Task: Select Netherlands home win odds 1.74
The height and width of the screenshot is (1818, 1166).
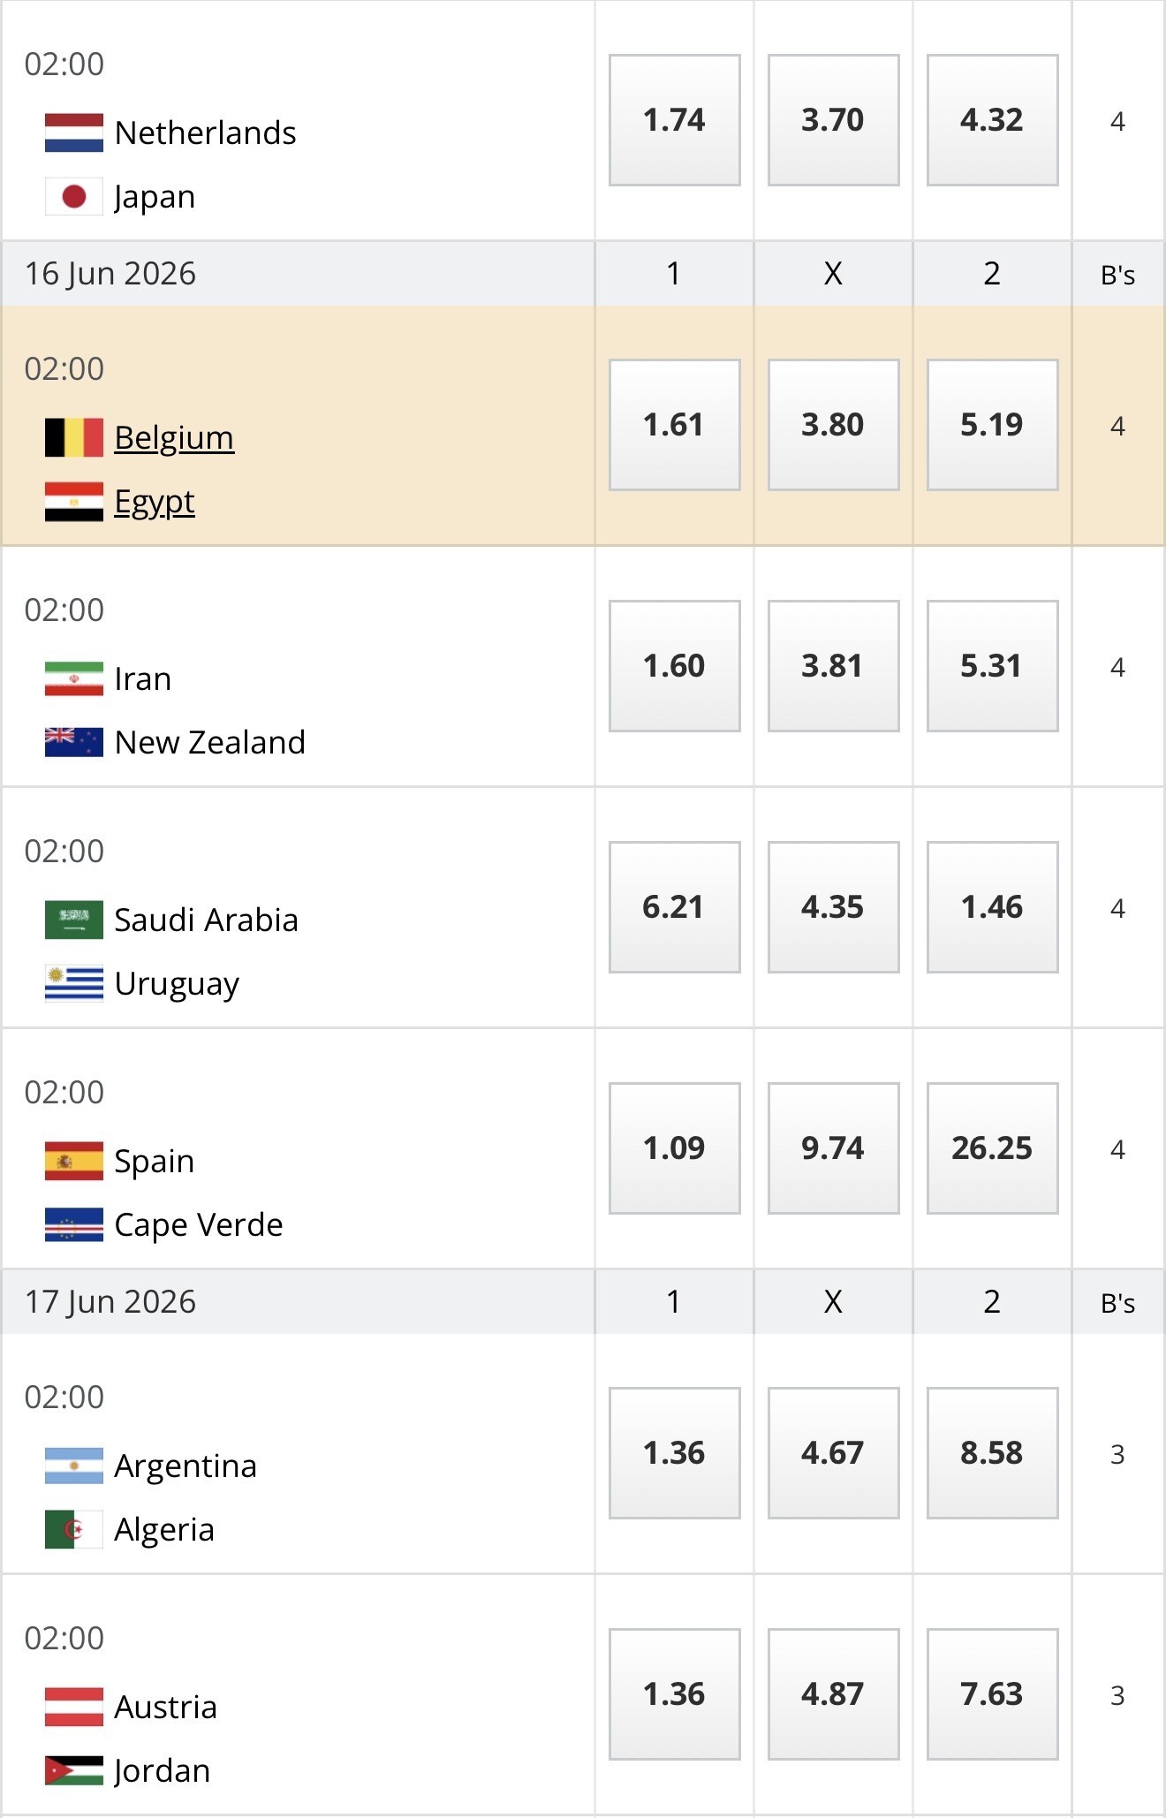Action: [674, 120]
